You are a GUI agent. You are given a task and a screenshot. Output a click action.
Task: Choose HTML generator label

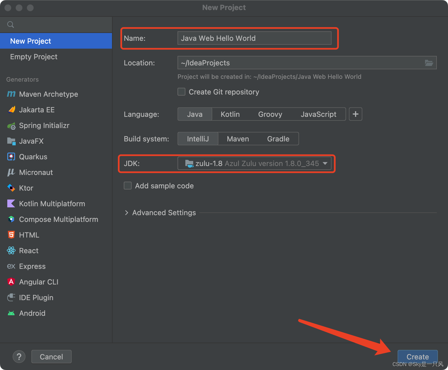pos(29,235)
